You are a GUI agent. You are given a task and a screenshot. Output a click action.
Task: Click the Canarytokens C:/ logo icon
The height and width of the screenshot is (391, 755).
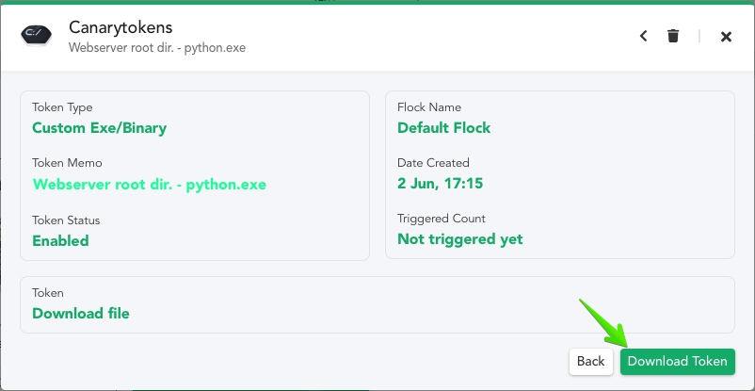(36, 35)
